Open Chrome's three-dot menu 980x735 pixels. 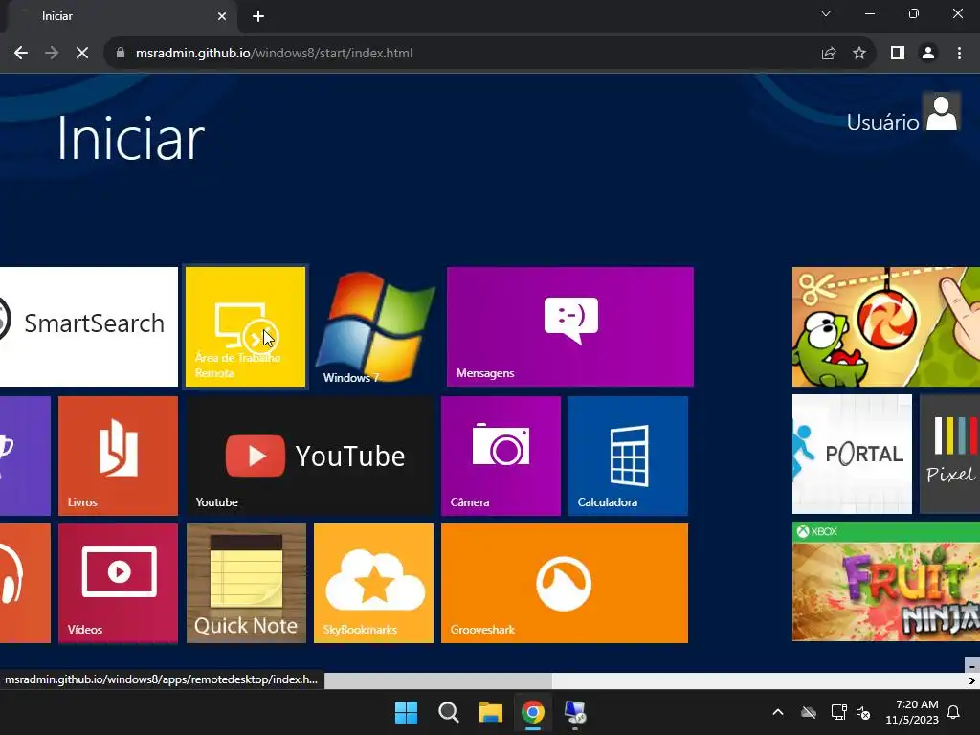coord(959,54)
